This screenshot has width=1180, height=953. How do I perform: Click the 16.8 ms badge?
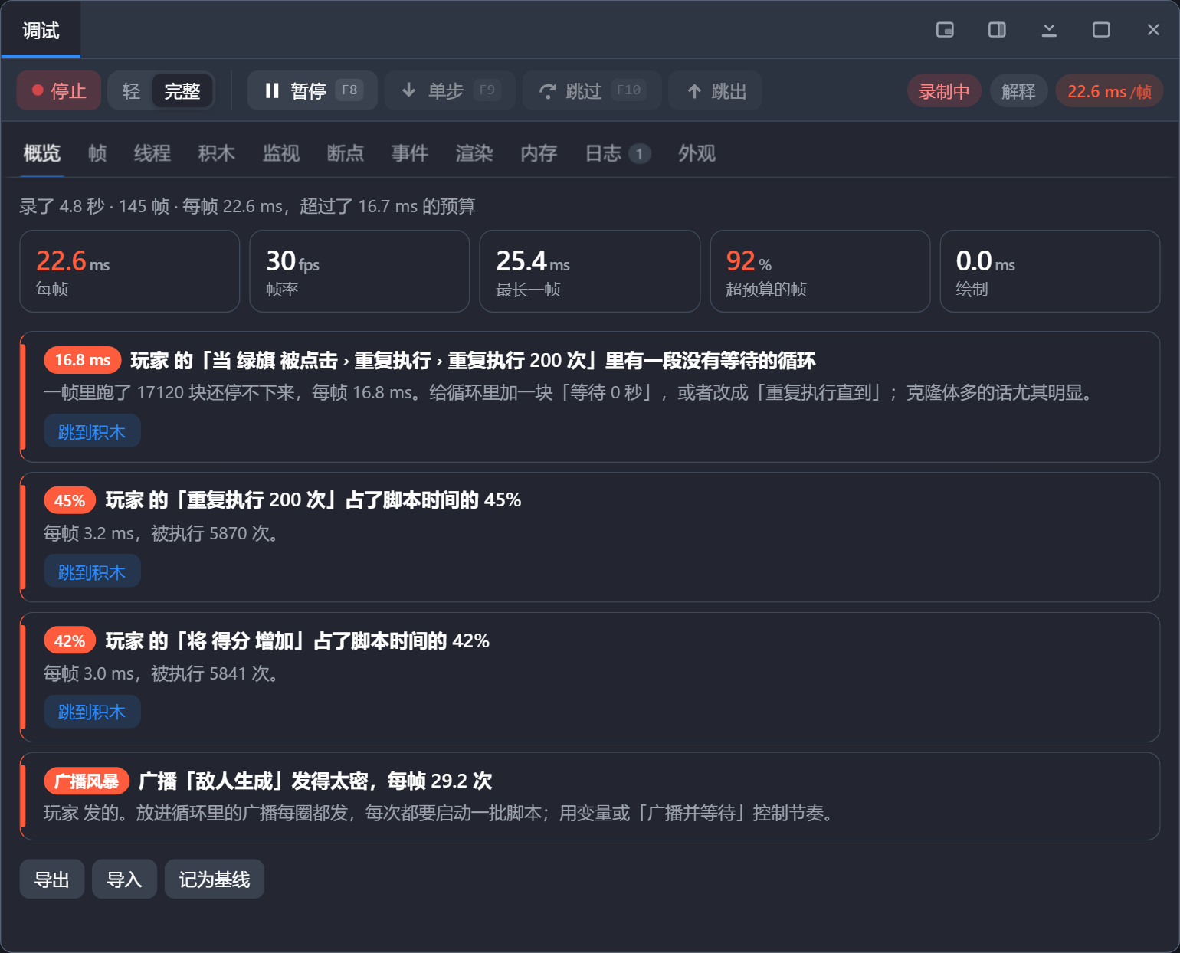tap(83, 360)
